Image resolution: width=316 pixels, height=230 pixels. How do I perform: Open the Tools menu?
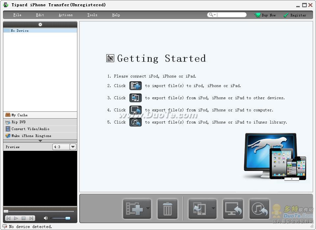tap(92, 15)
